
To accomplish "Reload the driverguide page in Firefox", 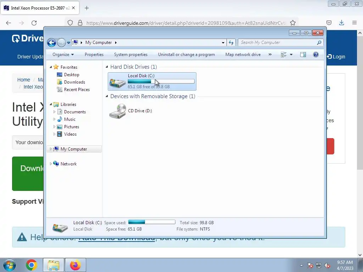I will (x=34, y=23).
